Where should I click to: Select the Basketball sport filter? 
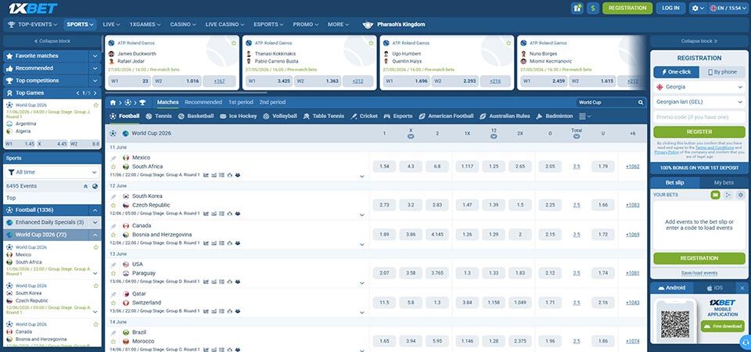[196, 117]
